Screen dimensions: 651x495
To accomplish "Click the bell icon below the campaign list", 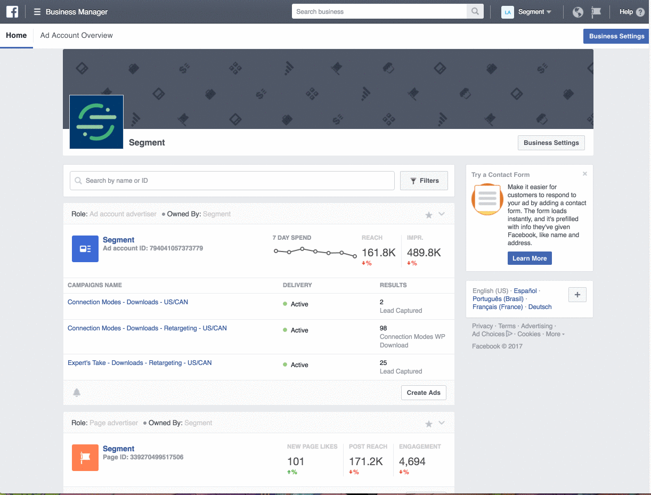I will 77,392.
